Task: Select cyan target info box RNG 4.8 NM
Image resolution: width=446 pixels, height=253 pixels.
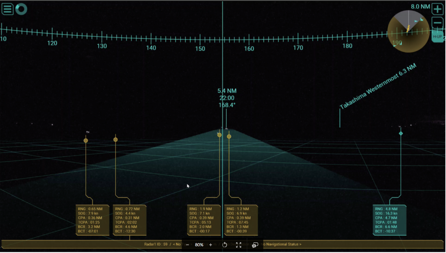Action: (389, 220)
